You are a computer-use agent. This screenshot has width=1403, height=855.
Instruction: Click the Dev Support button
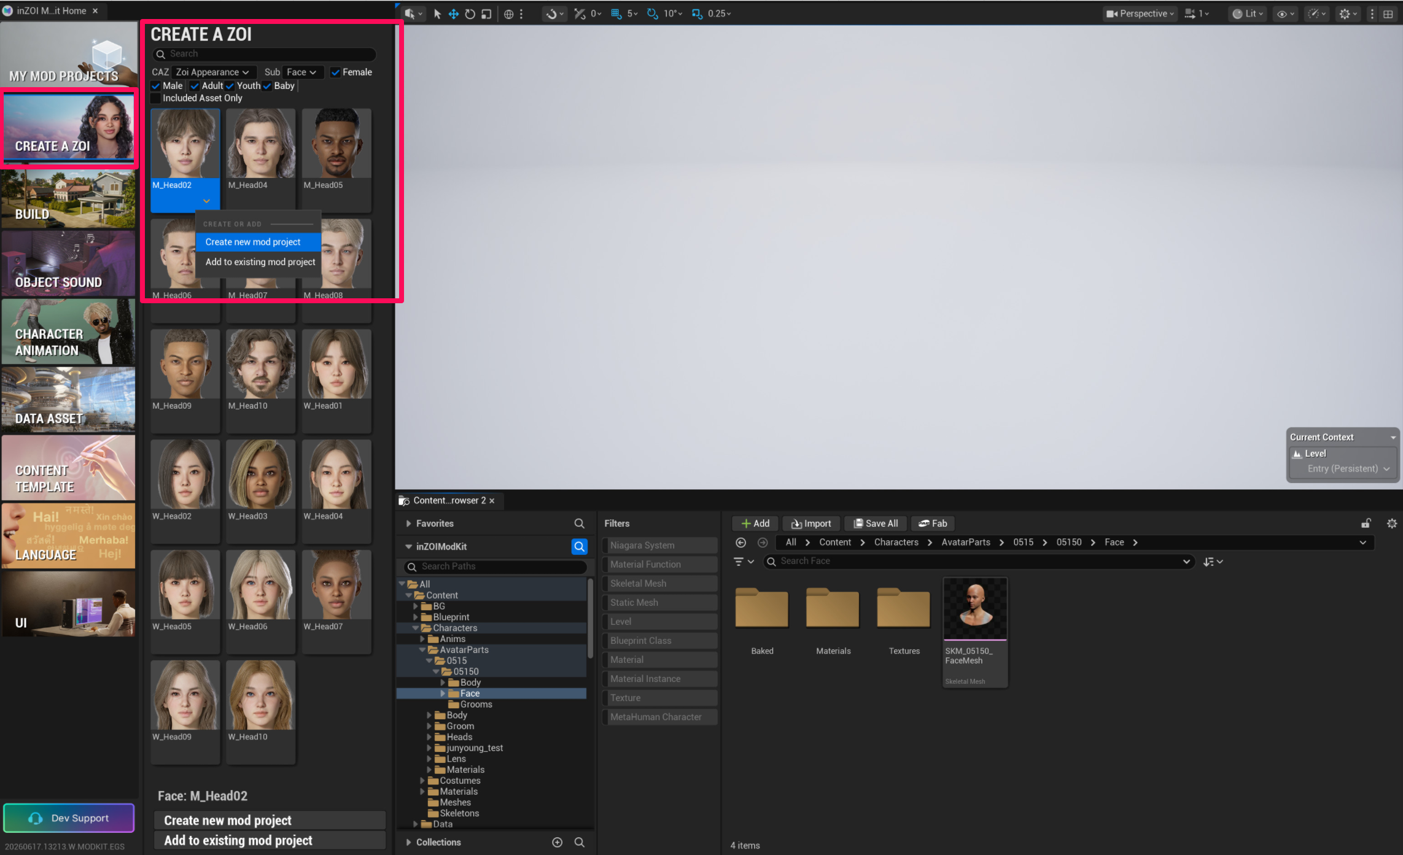click(x=69, y=818)
